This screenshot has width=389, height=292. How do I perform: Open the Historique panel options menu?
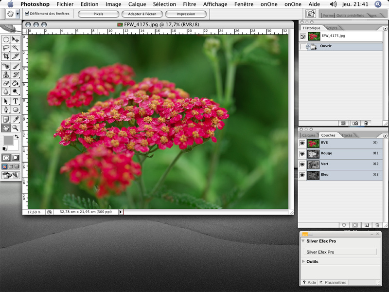tap(385, 29)
